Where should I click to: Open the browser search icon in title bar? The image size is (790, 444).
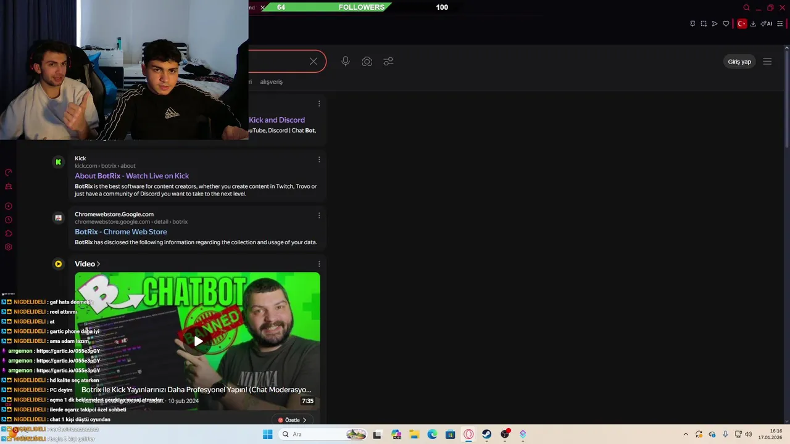(746, 7)
